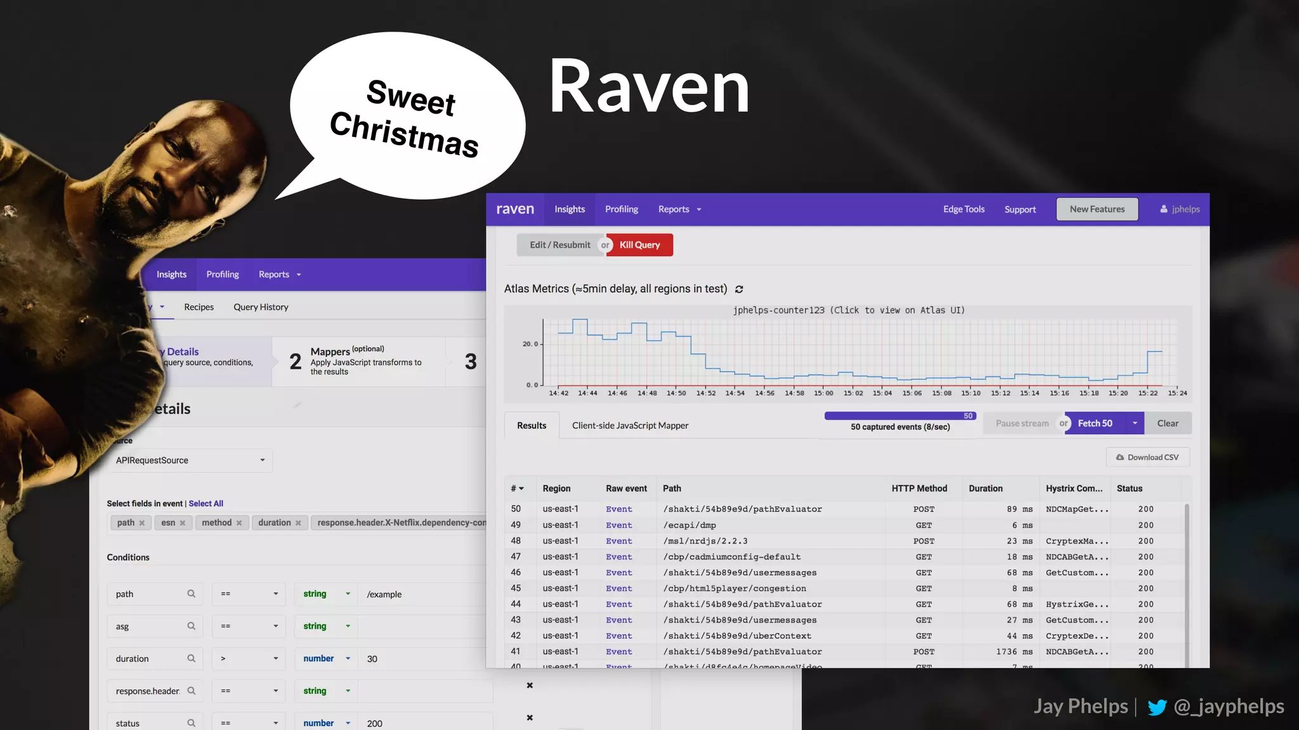This screenshot has width=1299, height=730.
Task: Open Query History tab in back window
Action: coord(261,307)
